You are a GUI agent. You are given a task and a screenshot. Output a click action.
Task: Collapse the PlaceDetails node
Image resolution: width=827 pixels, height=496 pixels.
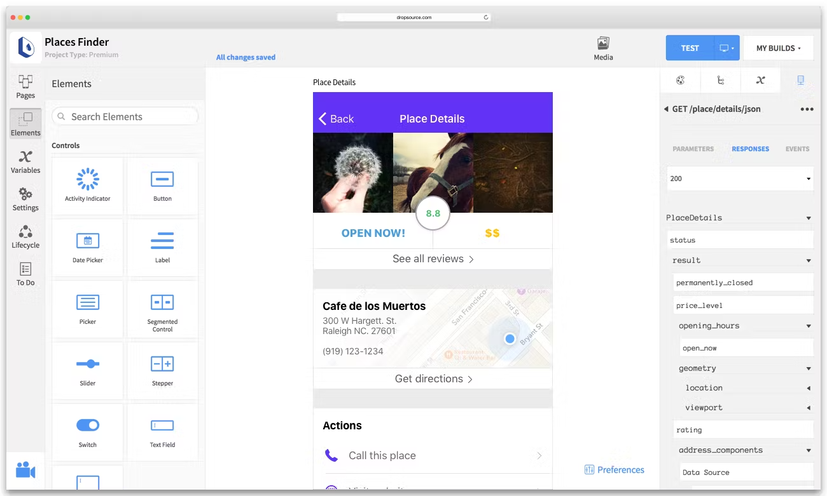[x=809, y=218]
